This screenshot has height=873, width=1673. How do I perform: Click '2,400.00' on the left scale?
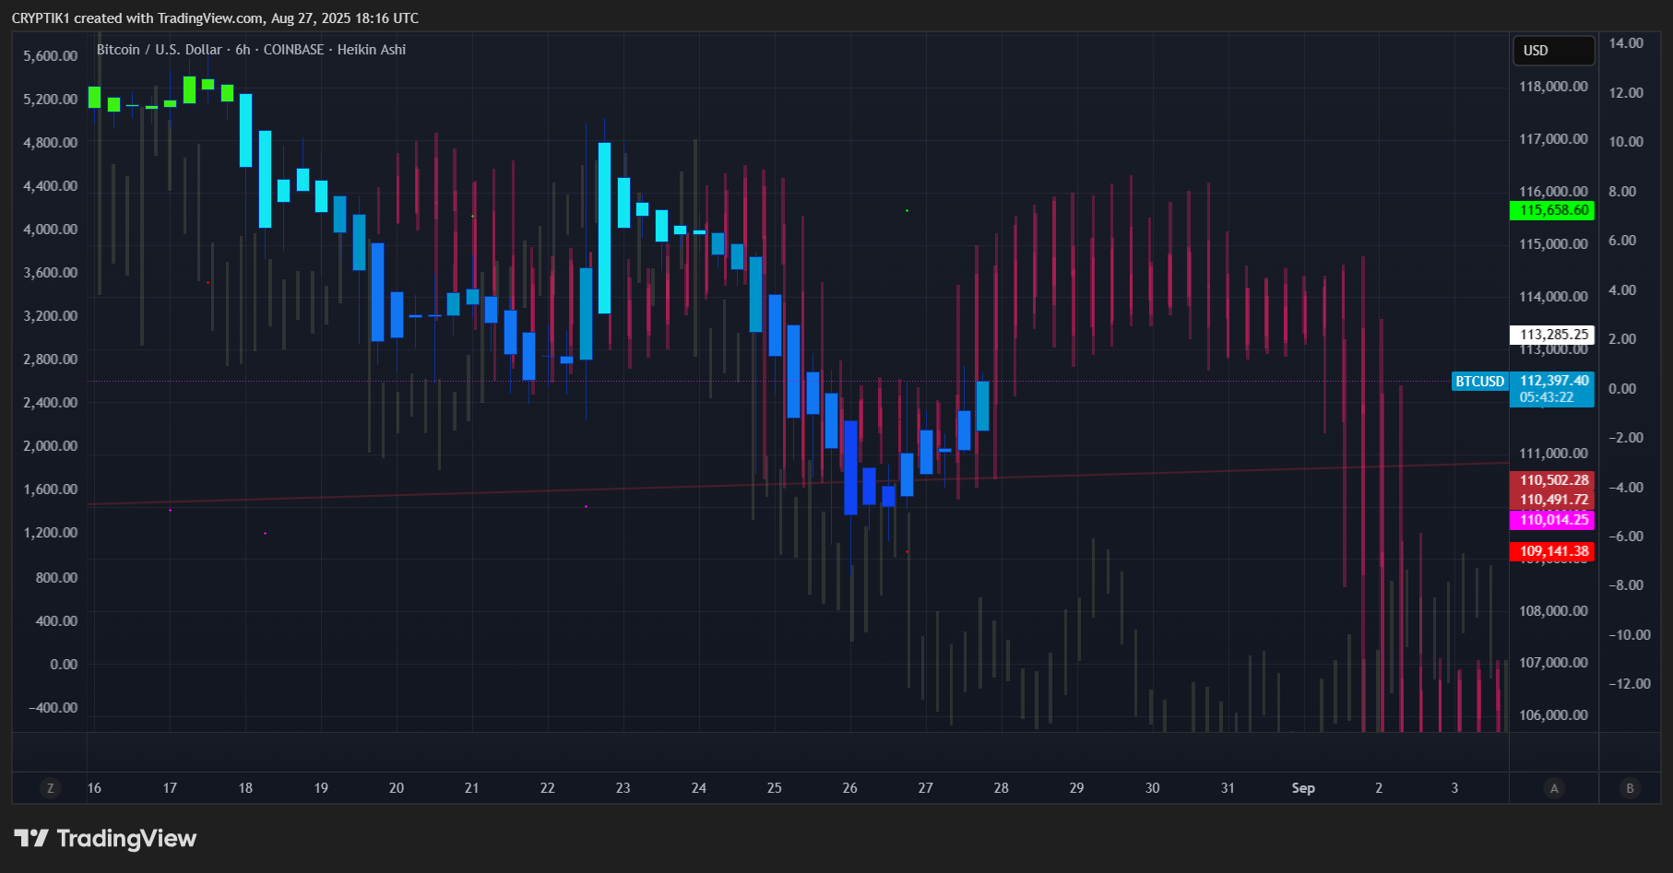tap(51, 403)
